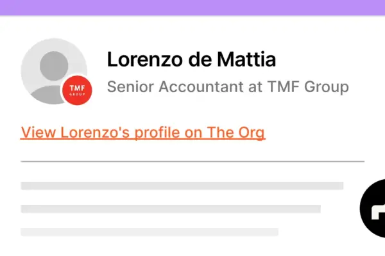This screenshot has width=385, height=256.
Task: Open "View Lorenzo's profile on The Org" link
Action: pyautogui.click(x=142, y=132)
